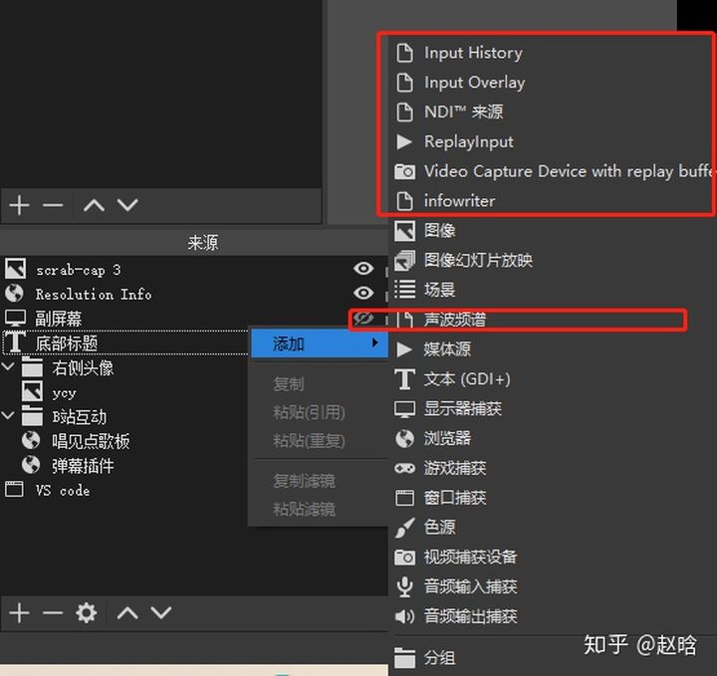The image size is (717, 676).
Task: Add a new scene with plus button
Action: [x=19, y=205]
